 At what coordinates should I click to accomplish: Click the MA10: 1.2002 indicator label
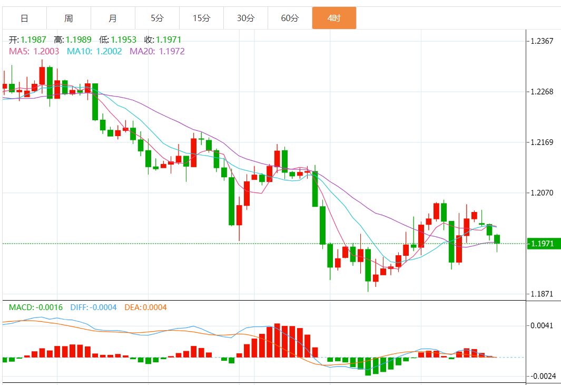click(x=94, y=51)
